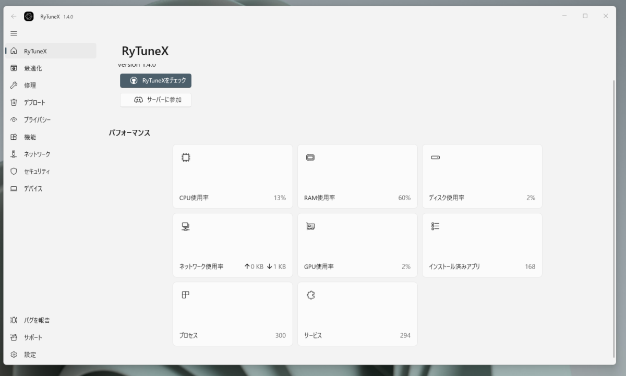Click the optimization icon beside 最適化
This screenshot has width=626, height=376.
point(14,68)
